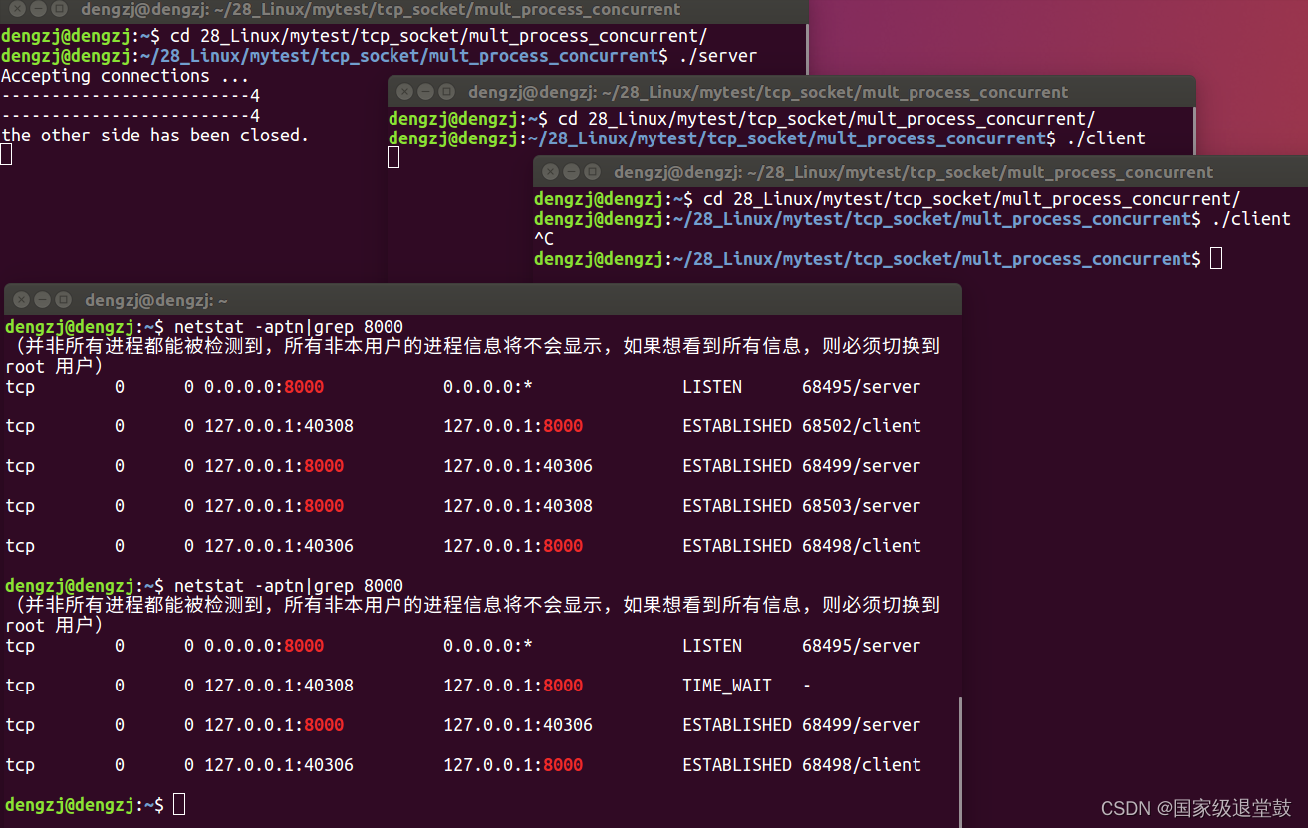The width and height of the screenshot is (1308, 828).
Task: Close the server terminal window
Action: 17,10
